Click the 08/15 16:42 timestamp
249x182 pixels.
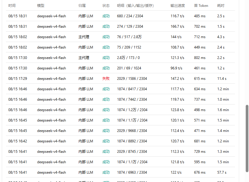[18, 141]
